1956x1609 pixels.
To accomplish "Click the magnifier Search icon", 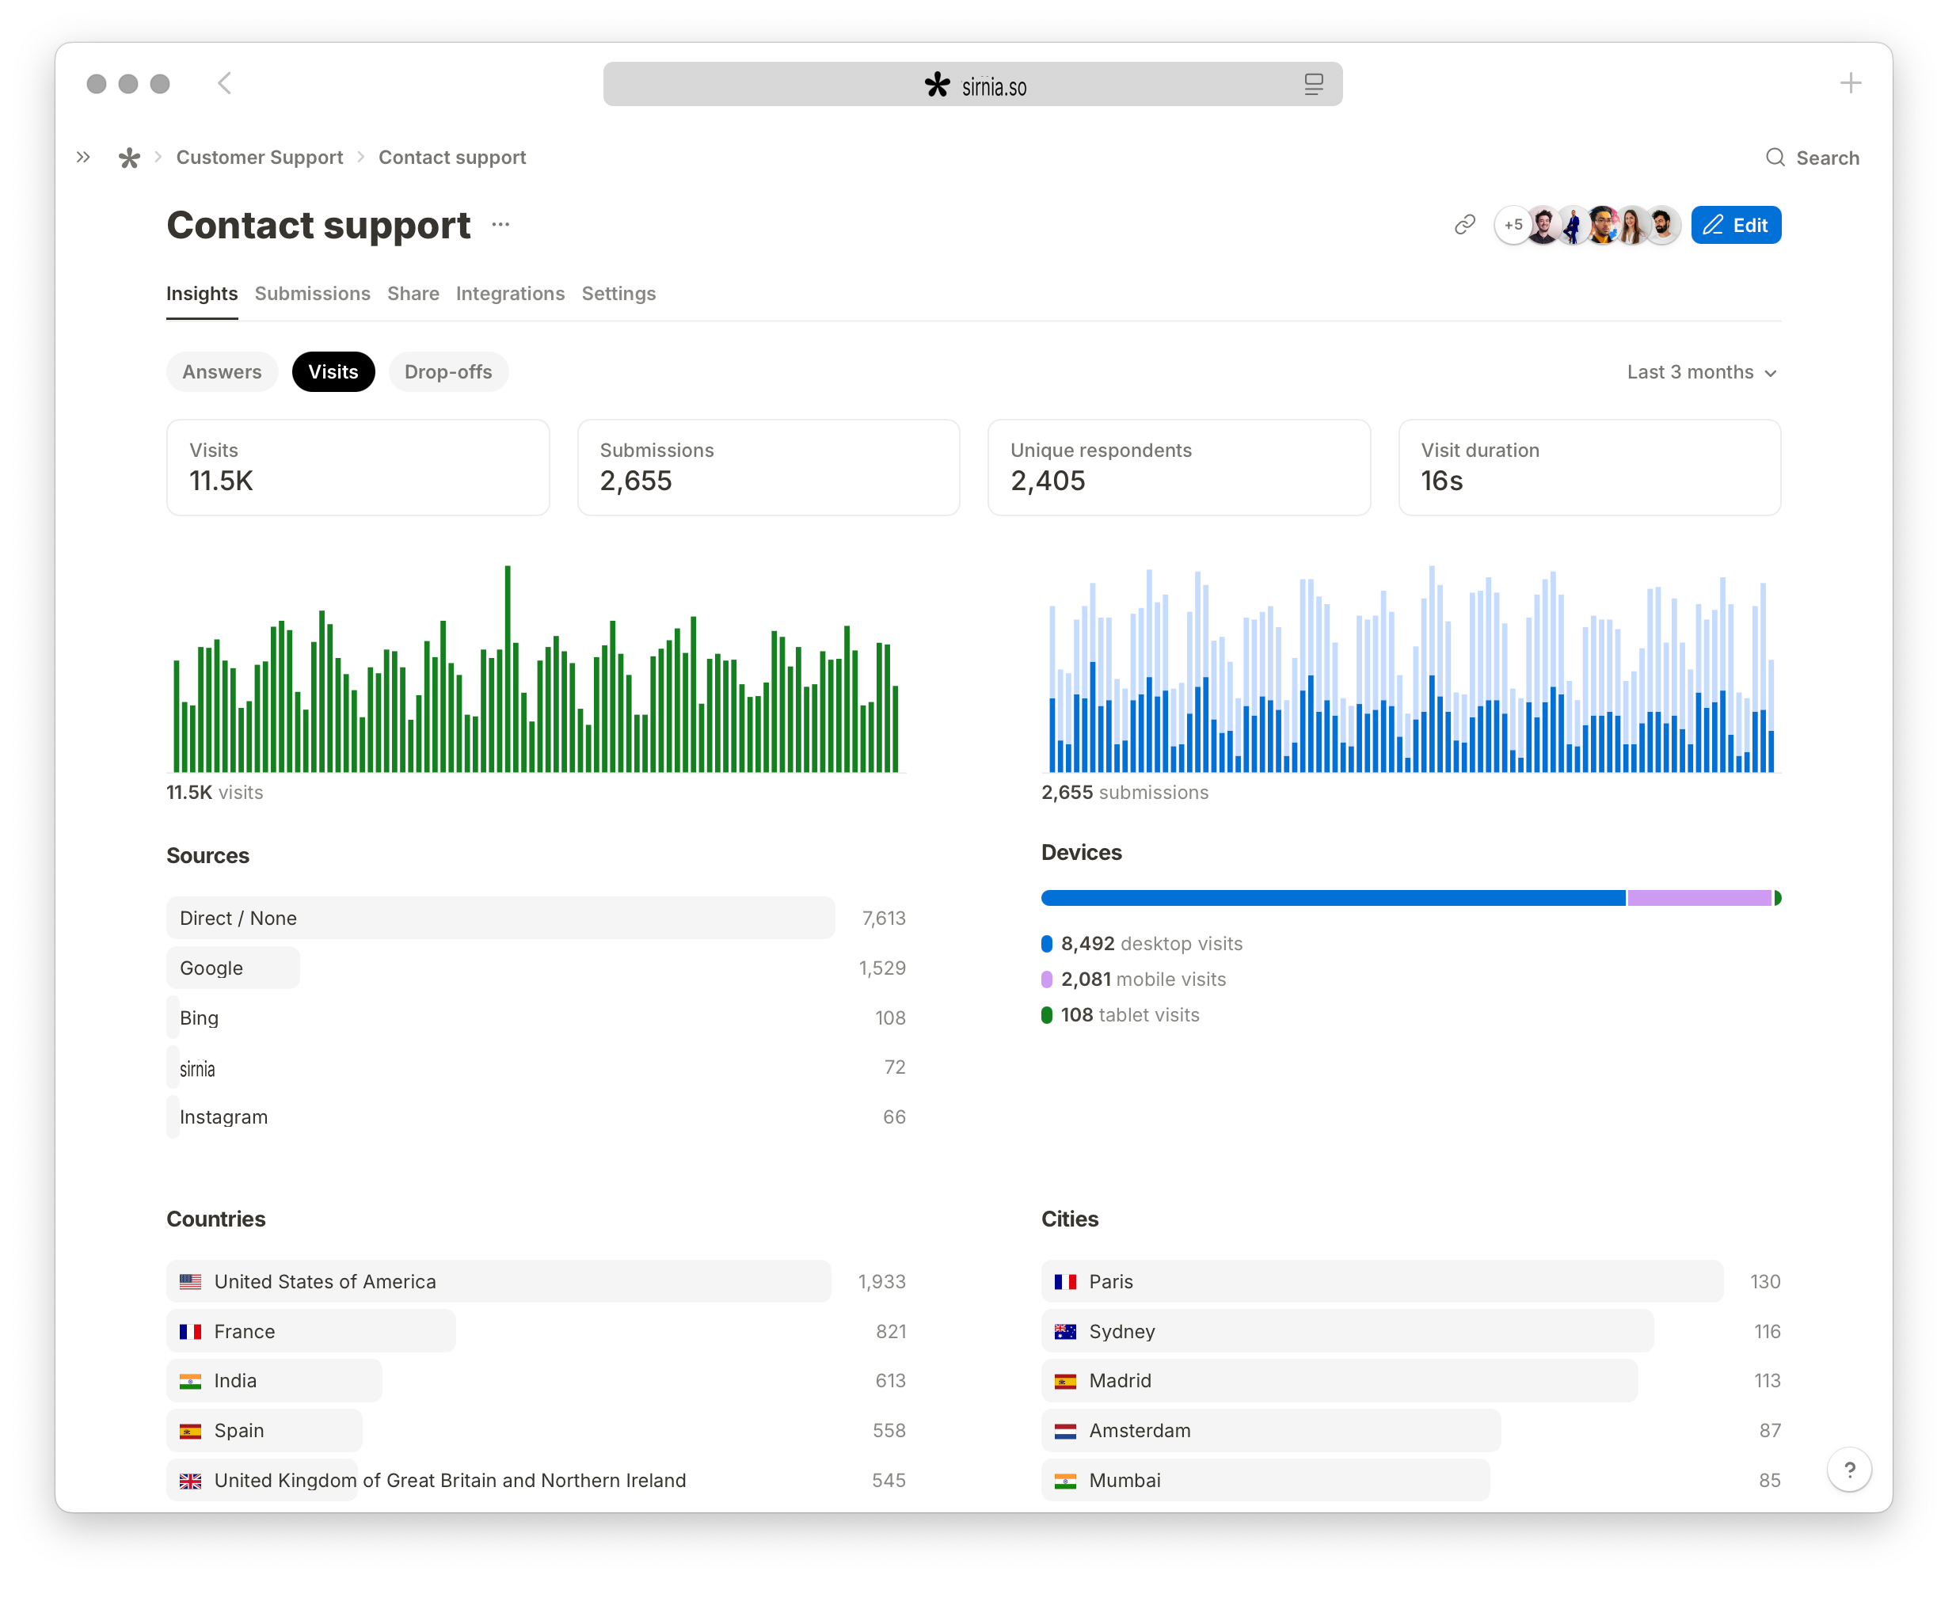I will (1775, 158).
